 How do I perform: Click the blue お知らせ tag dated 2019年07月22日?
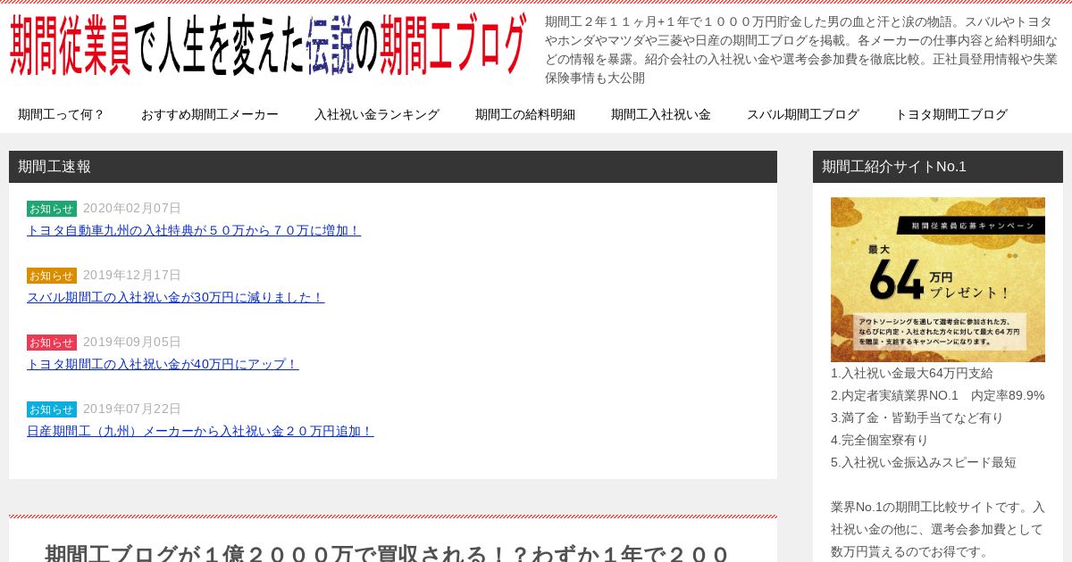(x=52, y=409)
